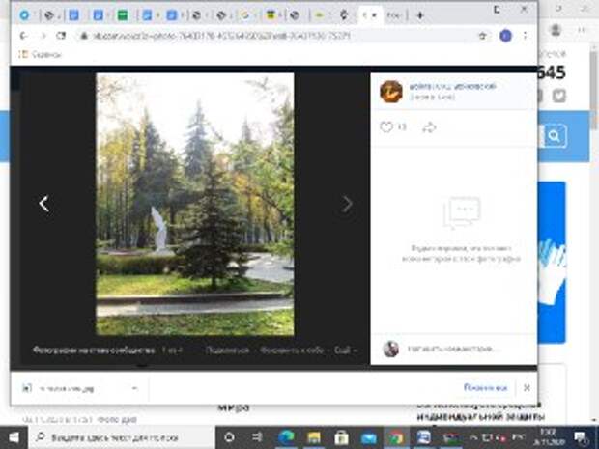This screenshot has width=599, height=449.
Task: Click the user icon in the background window
Action: [556, 30]
